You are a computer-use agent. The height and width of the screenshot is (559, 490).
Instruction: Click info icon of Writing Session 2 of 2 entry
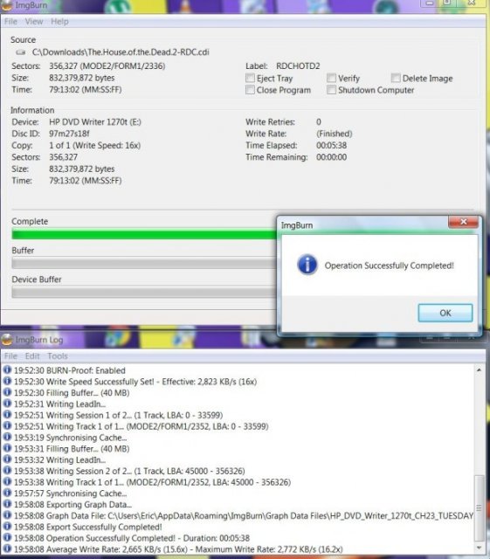coord(7,471)
